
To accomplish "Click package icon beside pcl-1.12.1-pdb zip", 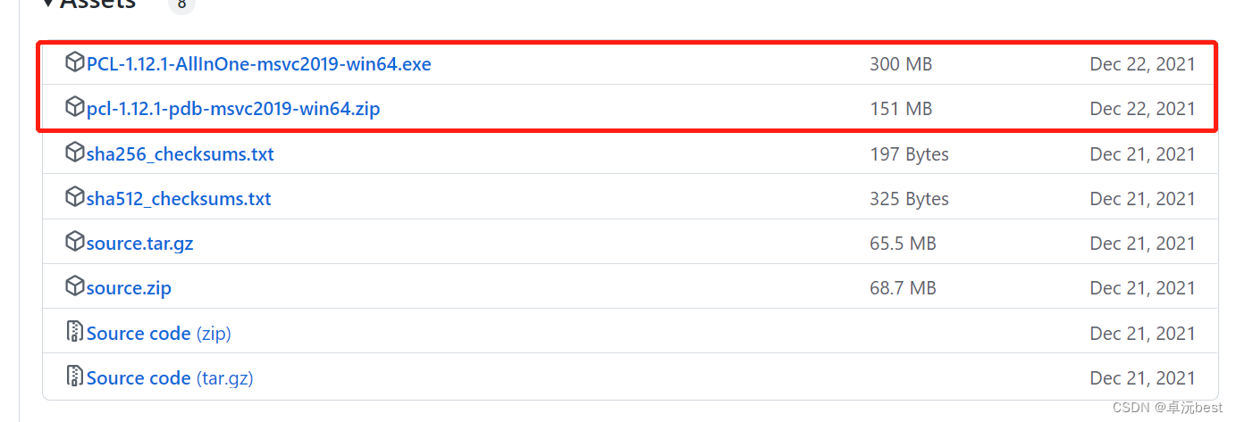I will [75, 108].
